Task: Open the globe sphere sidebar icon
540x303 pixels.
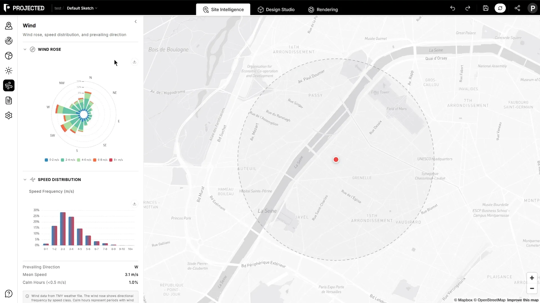Action: point(9,56)
